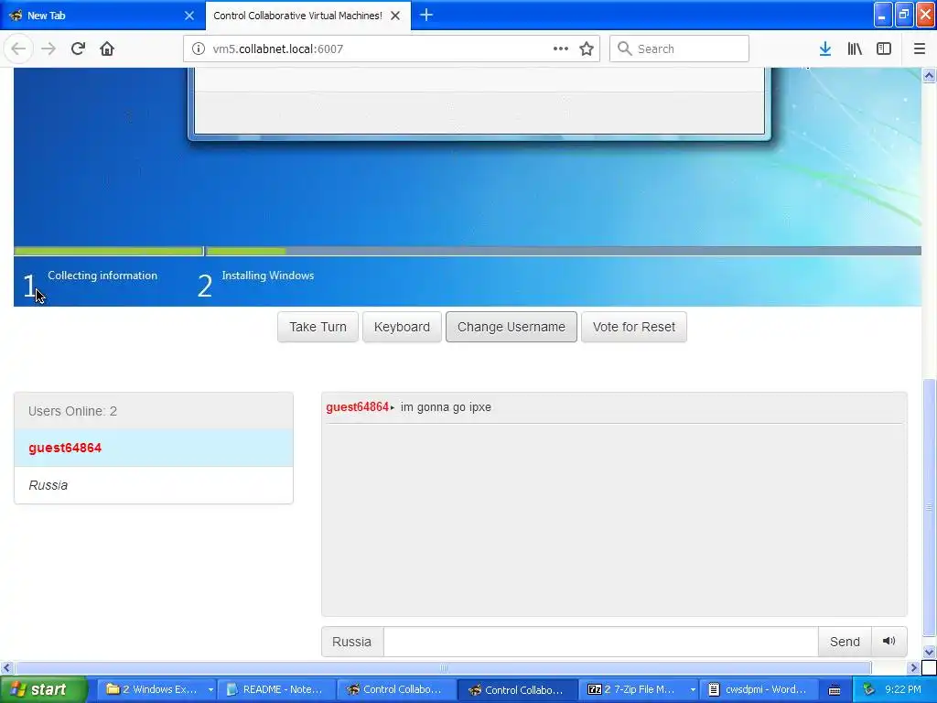The height and width of the screenshot is (703, 937).
Task: Close the Control Collaborative Virtual Machines tab
Action: [395, 16]
